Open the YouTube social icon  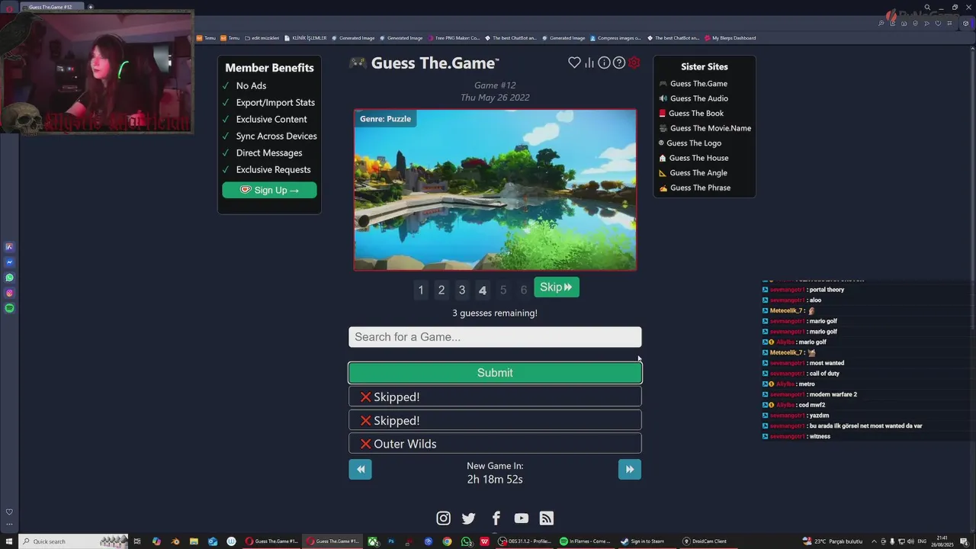pyautogui.click(x=521, y=518)
